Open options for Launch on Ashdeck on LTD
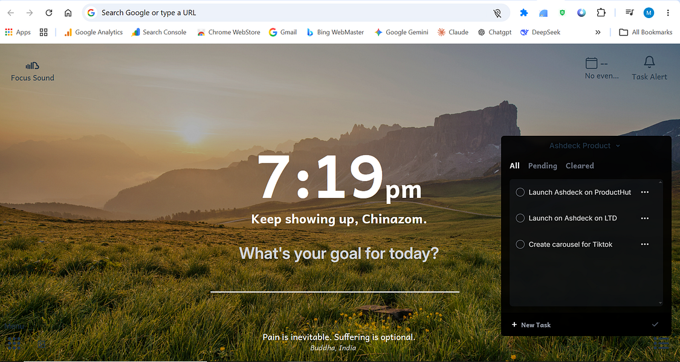This screenshot has height=362, width=680. (x=645, y=218)
